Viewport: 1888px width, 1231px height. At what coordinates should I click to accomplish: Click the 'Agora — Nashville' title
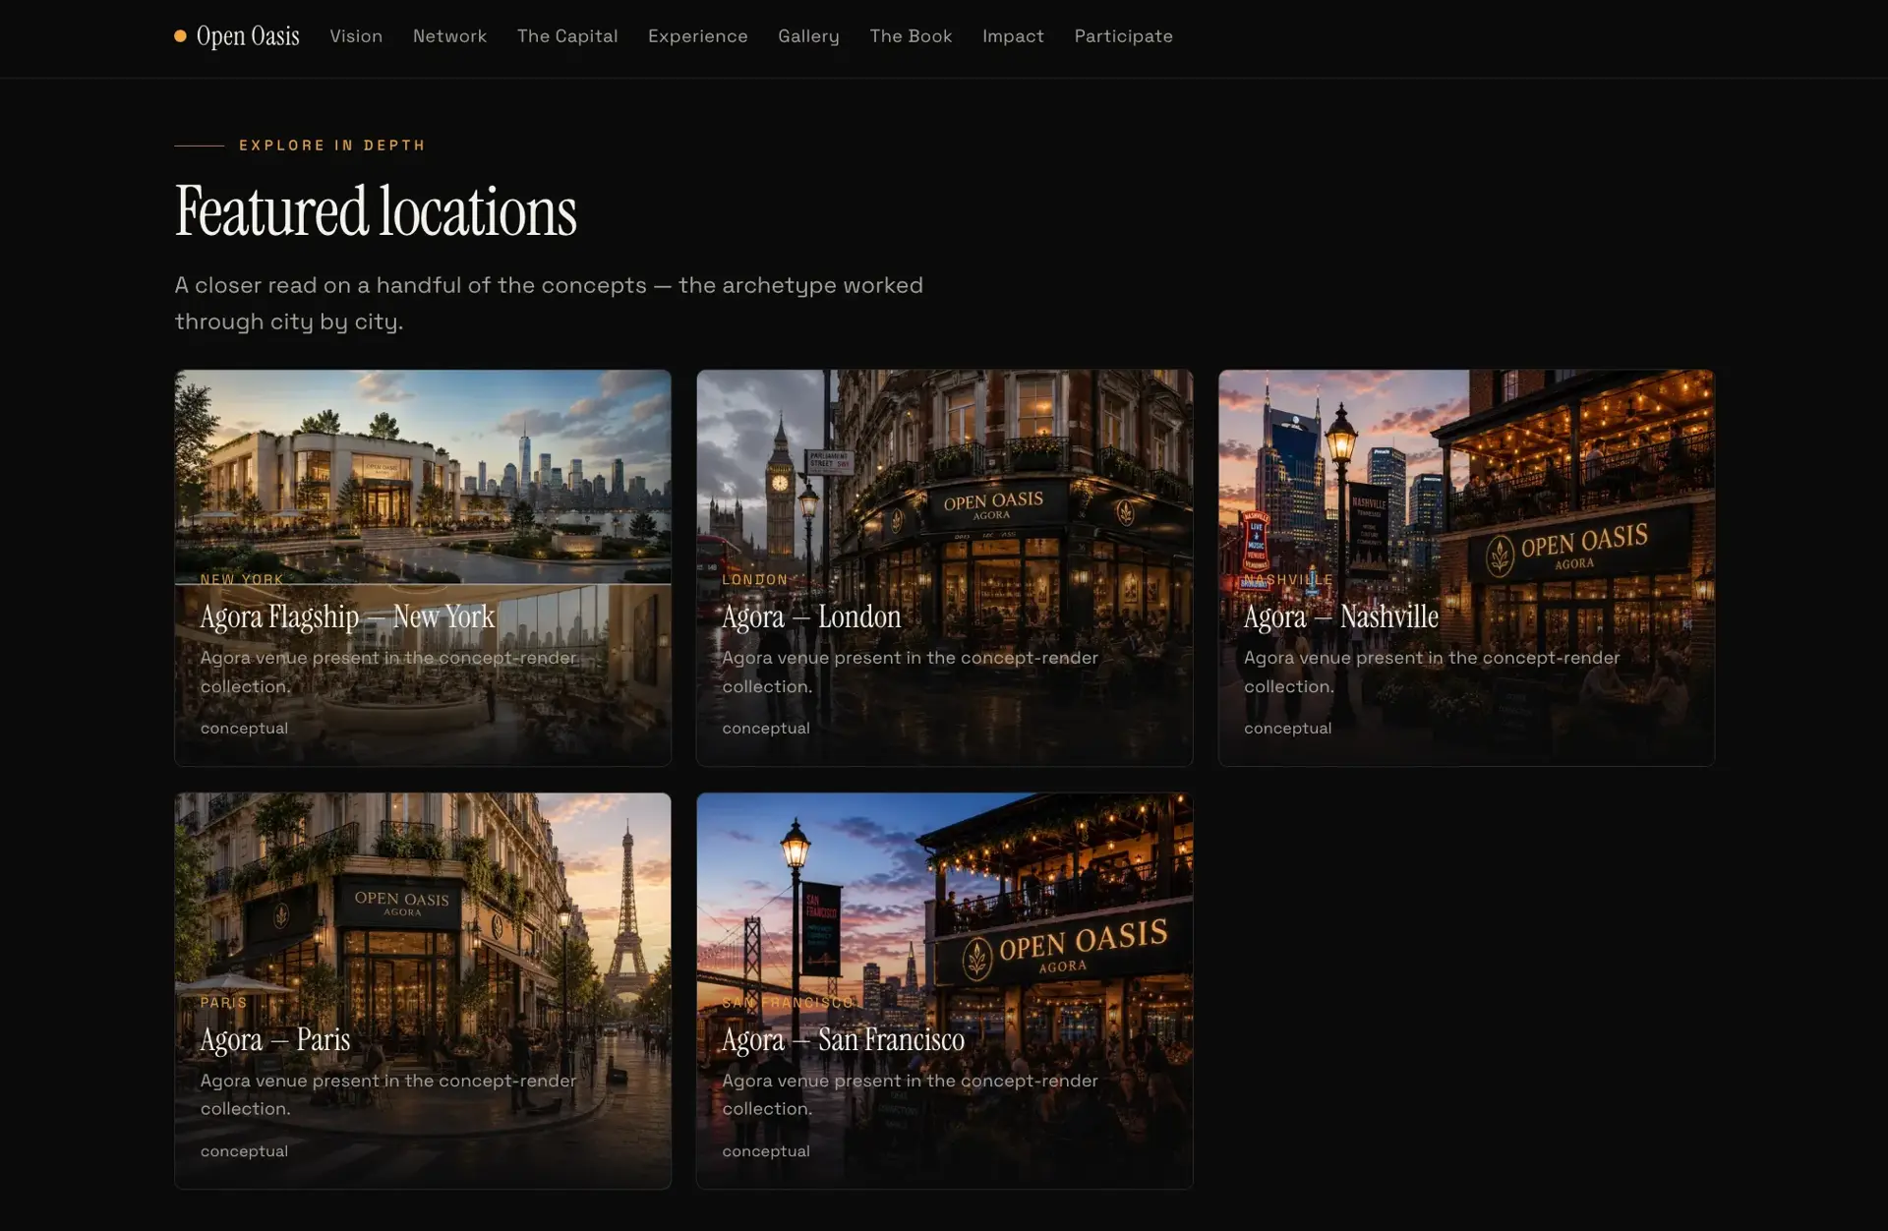[1340, 616]
